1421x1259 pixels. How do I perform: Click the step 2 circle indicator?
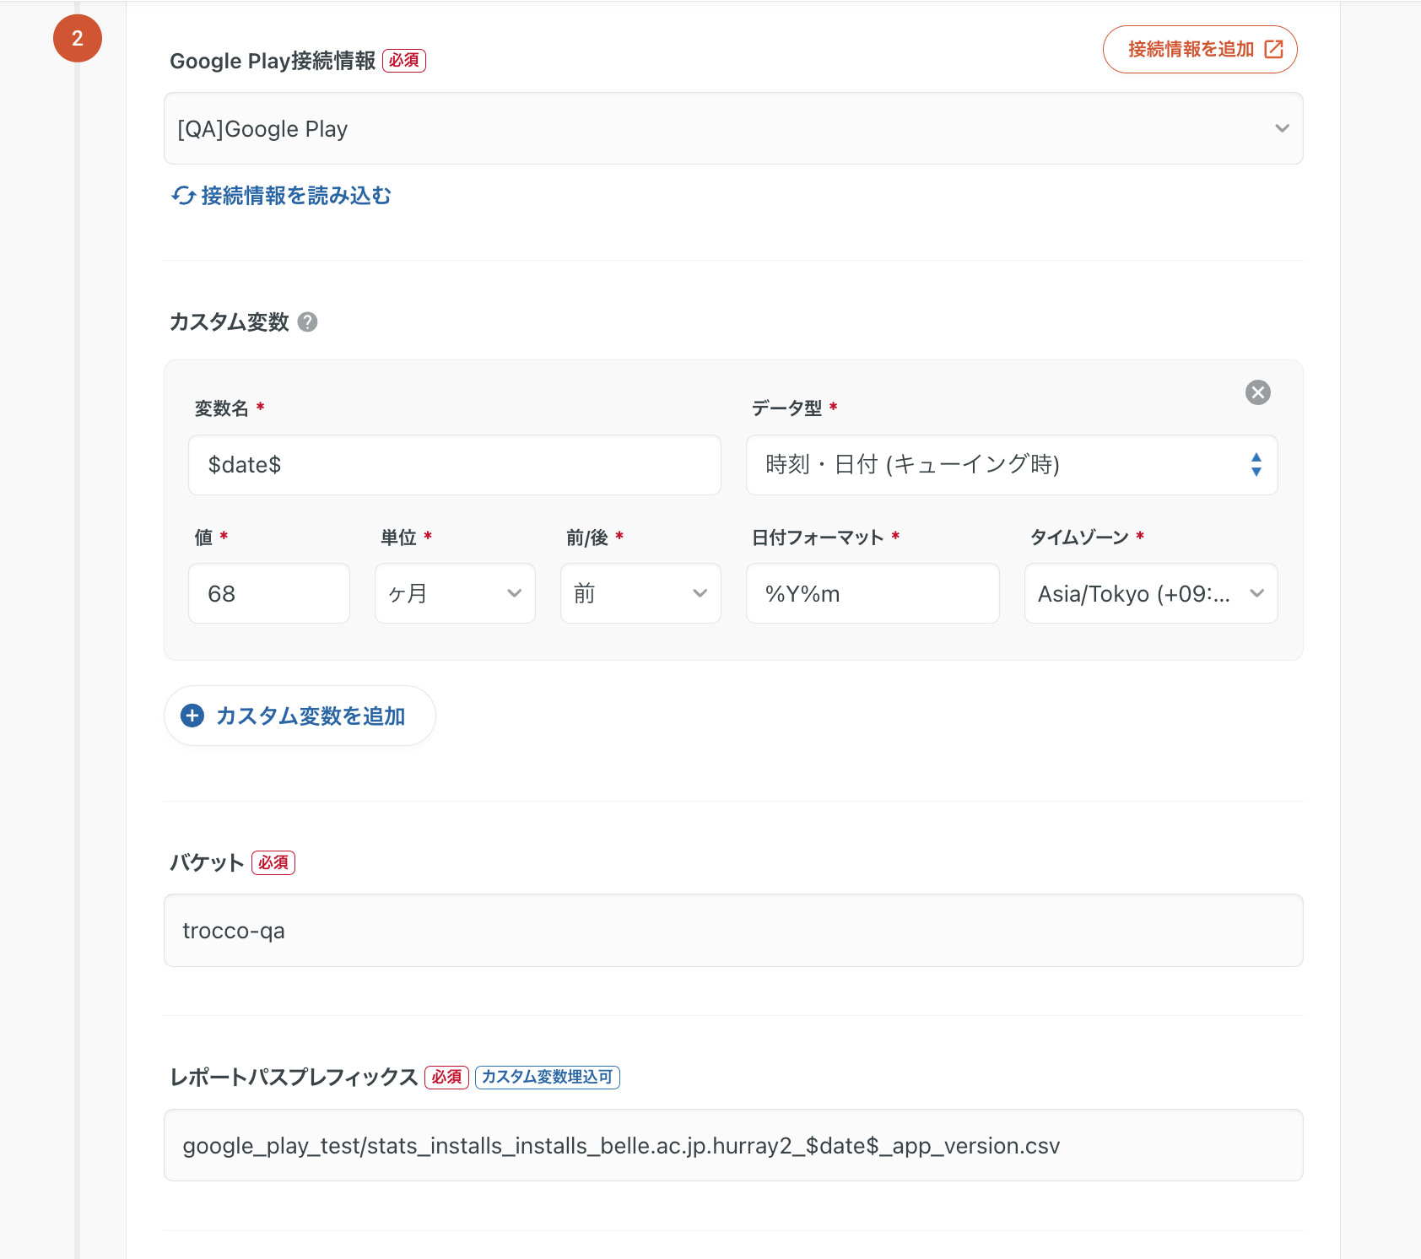pyautogui.click(x=78, y=39)
